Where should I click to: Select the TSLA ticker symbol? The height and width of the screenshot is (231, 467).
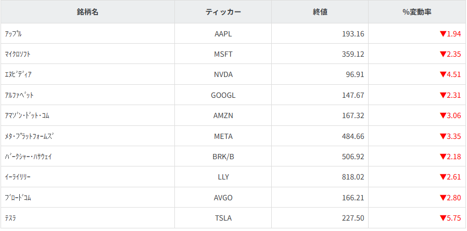[x=223, y=218]
